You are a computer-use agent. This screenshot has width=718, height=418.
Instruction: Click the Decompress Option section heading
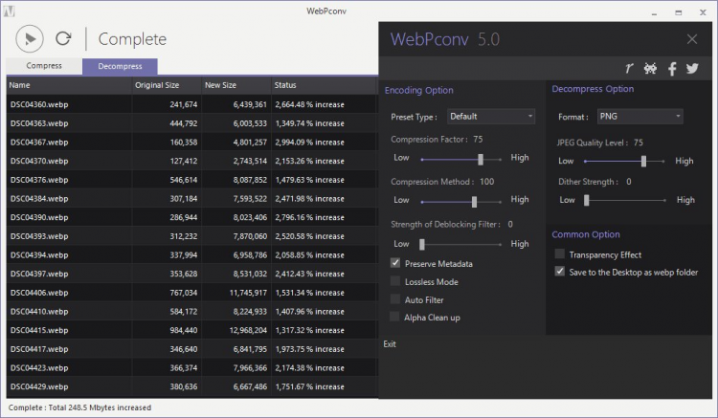coord(593,89)
